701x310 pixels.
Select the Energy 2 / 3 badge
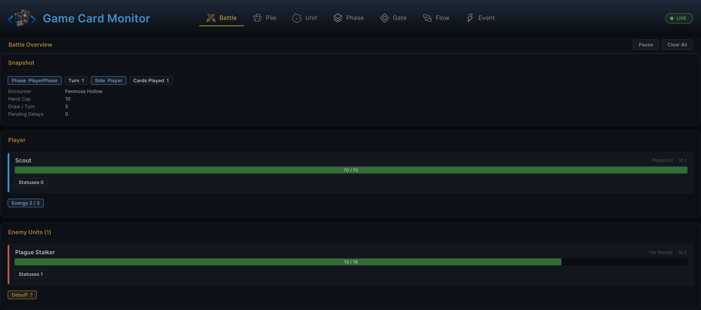tap(26, 203)
